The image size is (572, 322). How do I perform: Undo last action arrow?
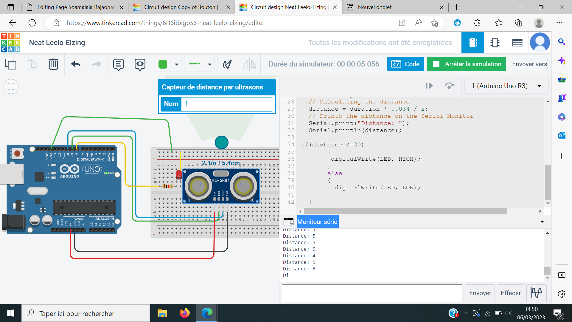[76, 64]
